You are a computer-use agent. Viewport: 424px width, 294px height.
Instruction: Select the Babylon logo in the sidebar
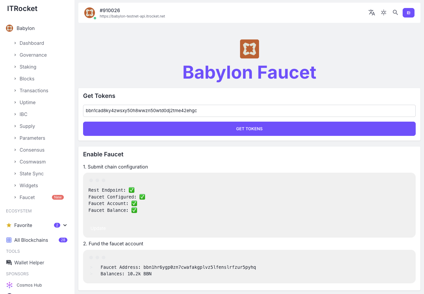tap(9, 28)
